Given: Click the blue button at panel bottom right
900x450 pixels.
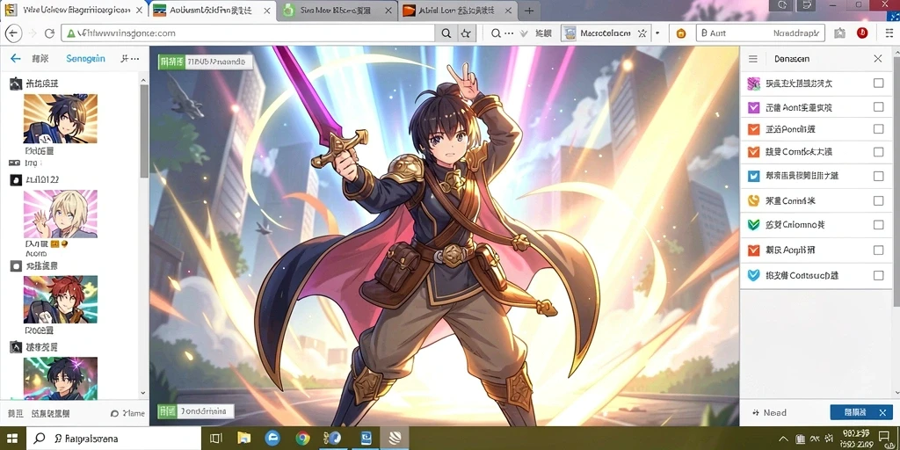Looking at the screenshot, I should coord(861,412).
